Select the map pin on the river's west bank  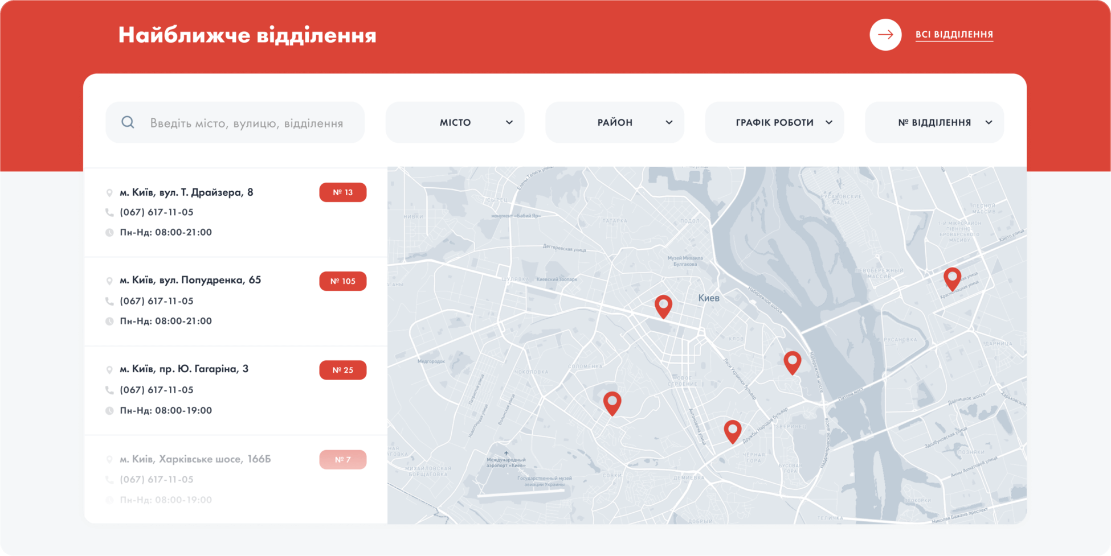click(x=792, y=361)
